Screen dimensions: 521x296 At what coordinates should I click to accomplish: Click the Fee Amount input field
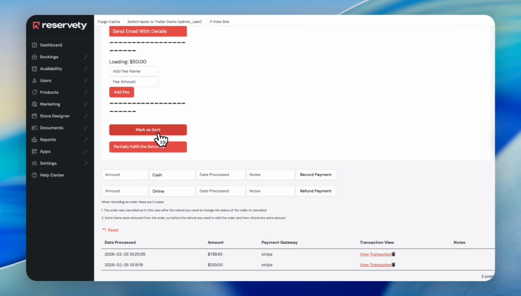pos(134,81)
